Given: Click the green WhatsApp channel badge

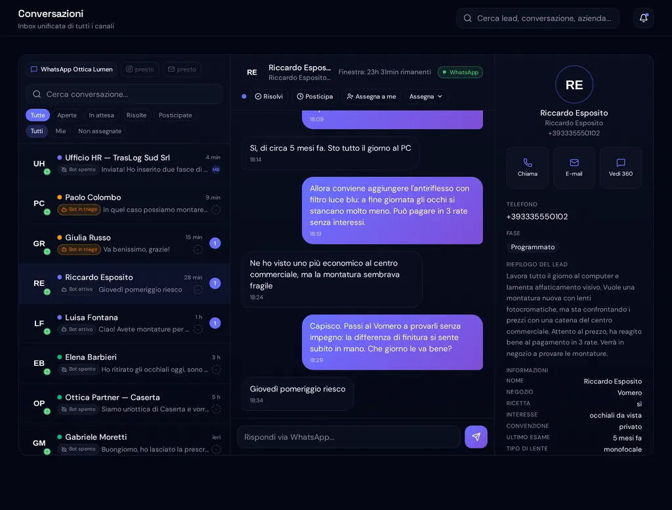Looking at the screenshot, I should point(460,72).
